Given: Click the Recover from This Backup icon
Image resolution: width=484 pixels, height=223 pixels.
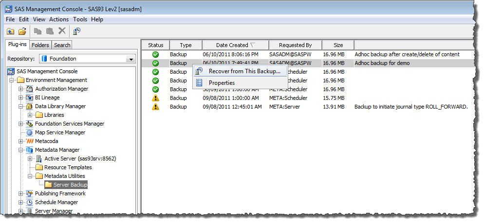Looking at the screenshot, I should pyautogui.click(x=200, y=71).
